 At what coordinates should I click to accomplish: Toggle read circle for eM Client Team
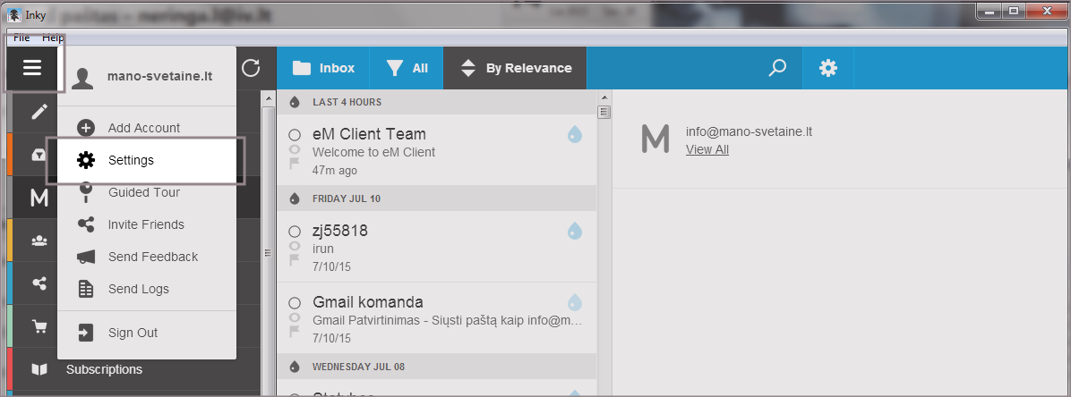295,135
